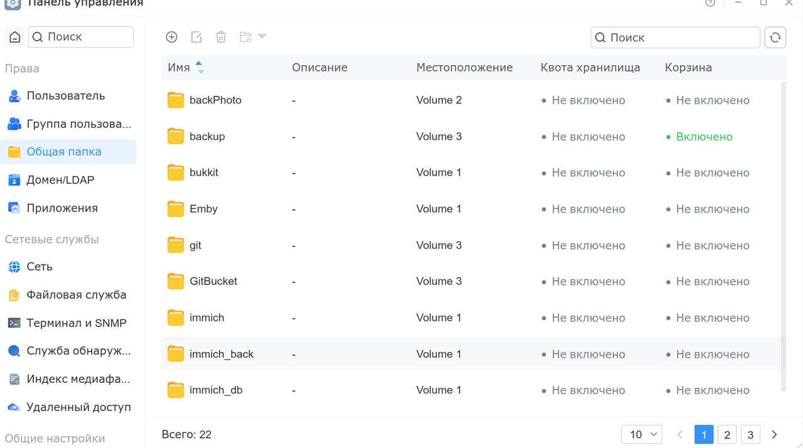Click the delete trash icon in toolbar

[x=221, y=37]
